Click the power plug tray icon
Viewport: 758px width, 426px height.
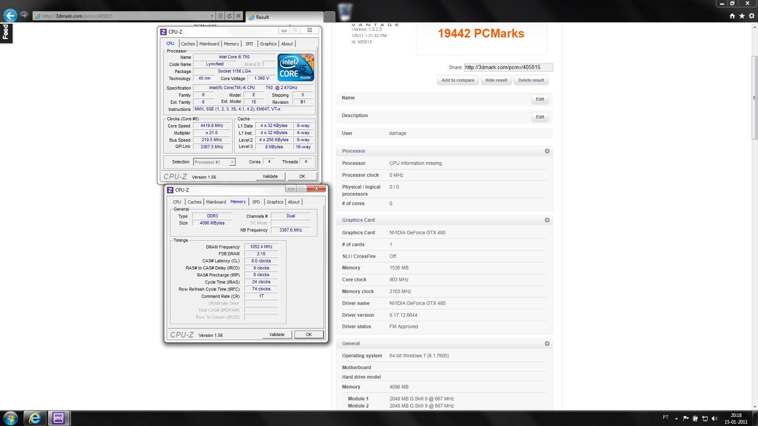pos(695,418)
